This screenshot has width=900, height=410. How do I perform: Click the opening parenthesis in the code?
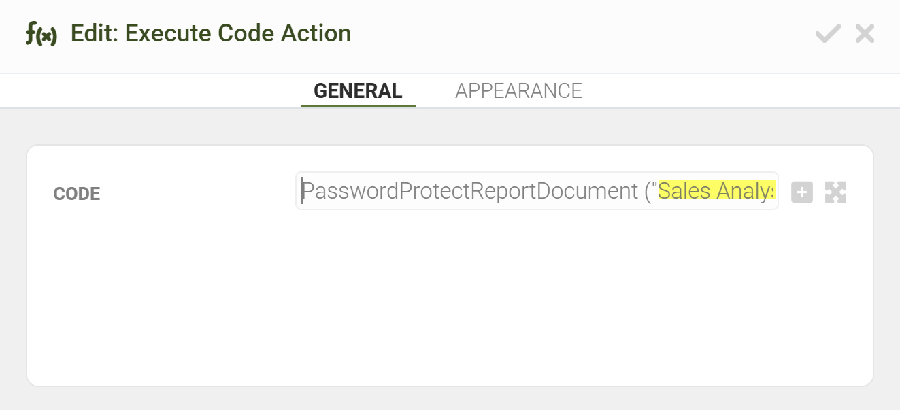tap(647, 191)
